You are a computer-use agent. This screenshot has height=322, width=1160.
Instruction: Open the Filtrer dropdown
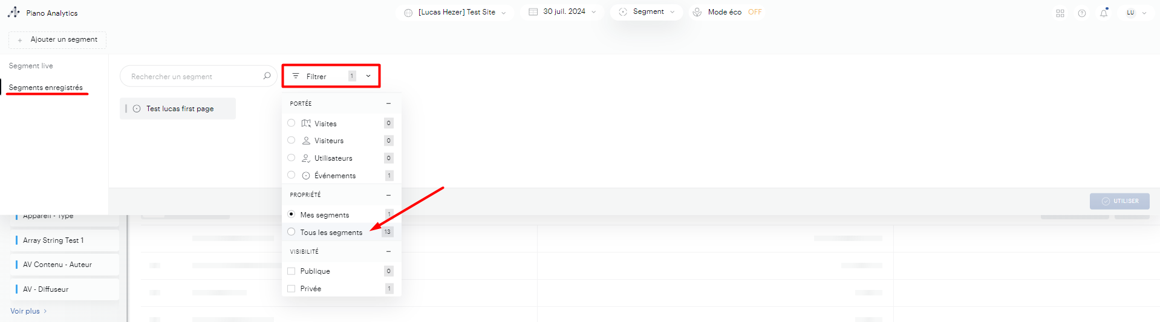click(x=331, y=76)
